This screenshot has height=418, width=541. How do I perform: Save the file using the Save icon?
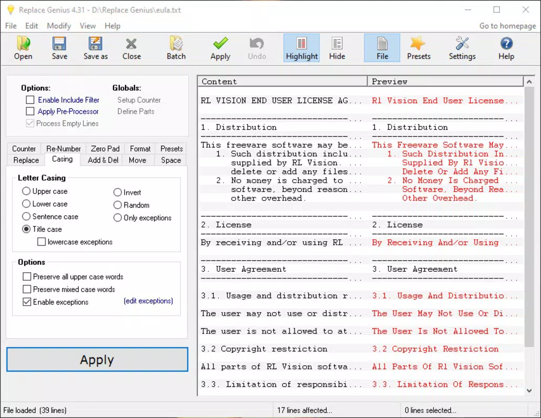pos(59,48)
